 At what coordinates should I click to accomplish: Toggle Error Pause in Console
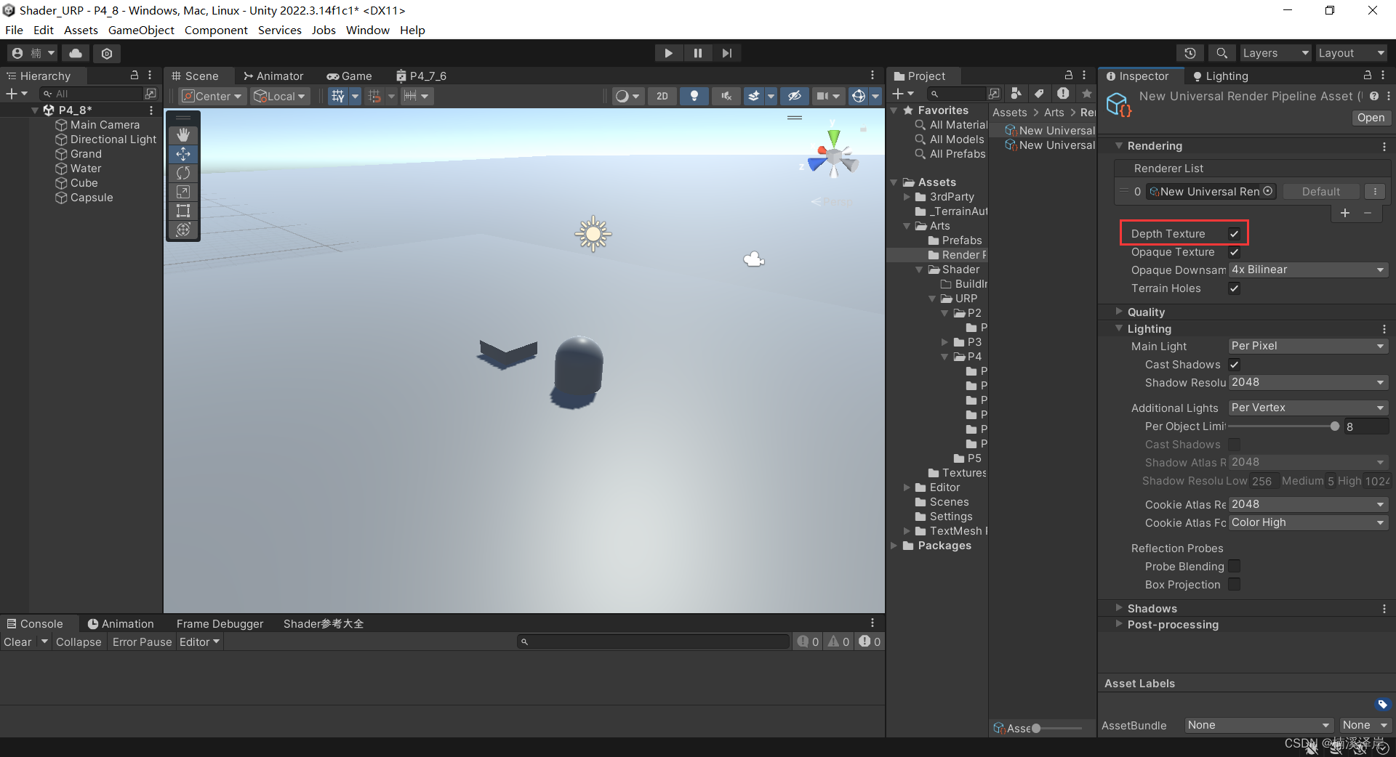click(x=142, y=642)
